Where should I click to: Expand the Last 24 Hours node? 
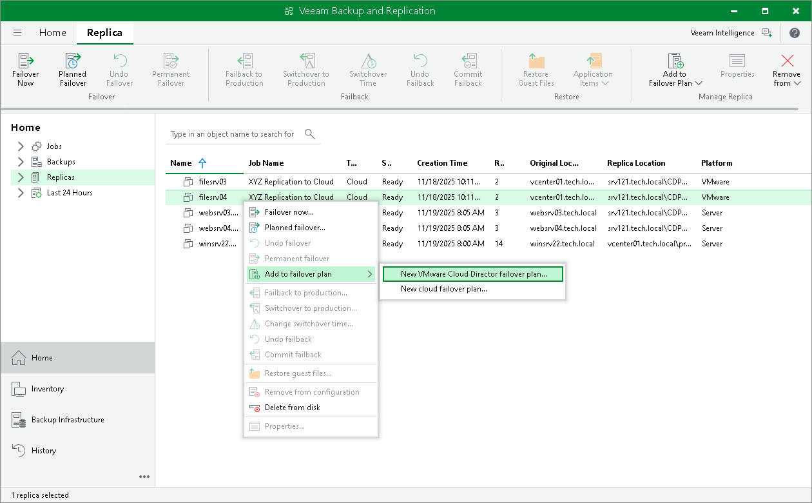(x=21, y=193)
